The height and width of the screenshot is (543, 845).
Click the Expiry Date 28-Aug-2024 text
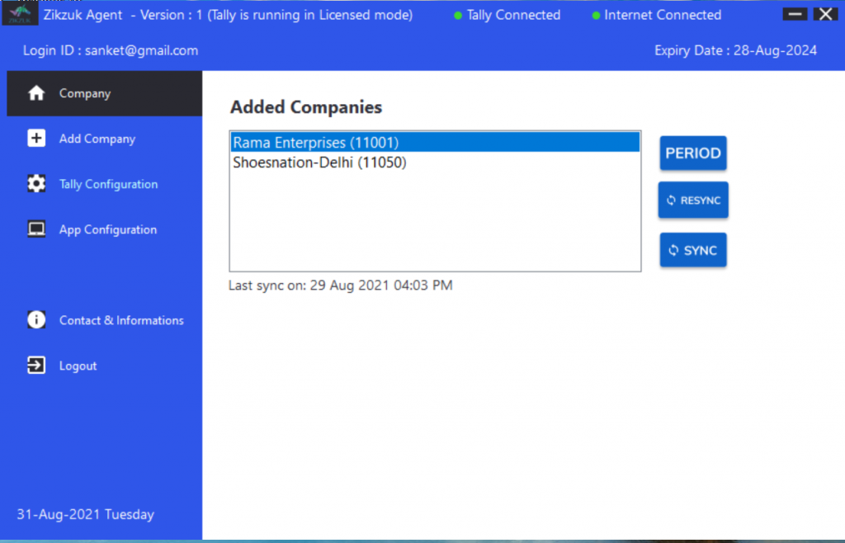735,50
